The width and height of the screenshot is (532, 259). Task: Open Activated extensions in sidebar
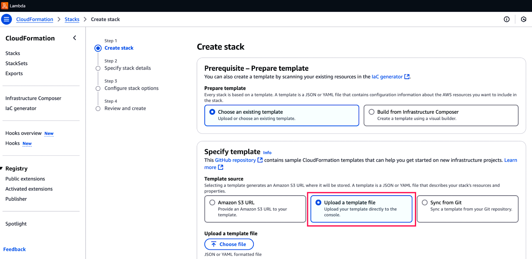[x=29, y=189]
